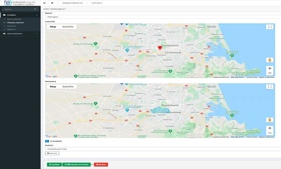Image resolution: width=281 pixels, height=169 pixels.
Task: Open Keyboard shortcuts on Centroid map
Action: pos(221,77)
